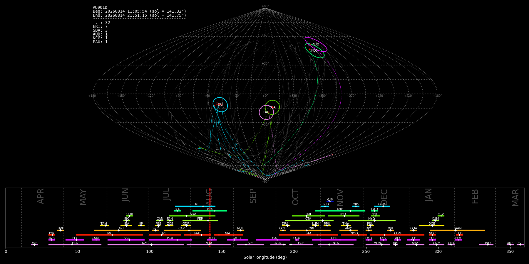Click the LEO shower timeline bar

(x=344, y=216)
